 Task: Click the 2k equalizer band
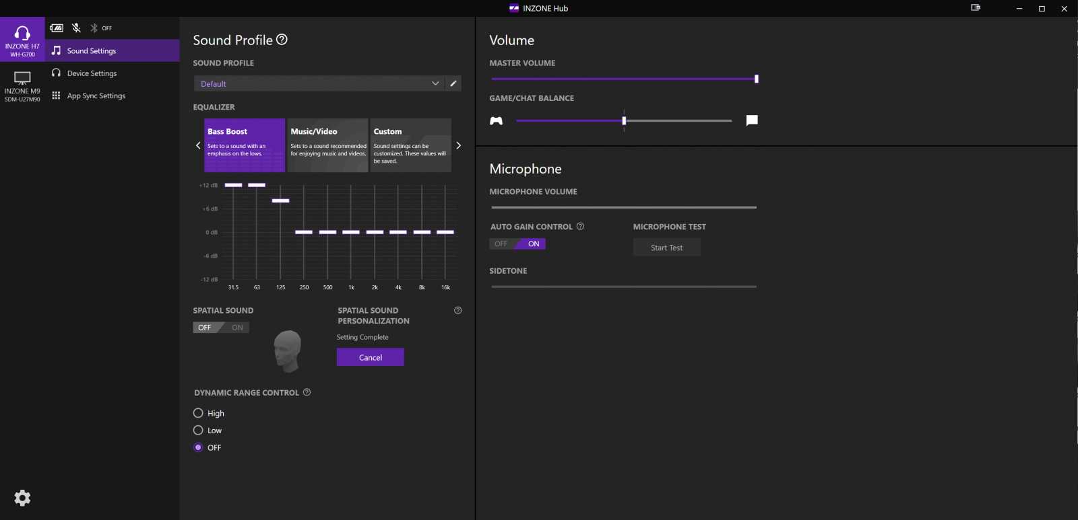[375, 232]
